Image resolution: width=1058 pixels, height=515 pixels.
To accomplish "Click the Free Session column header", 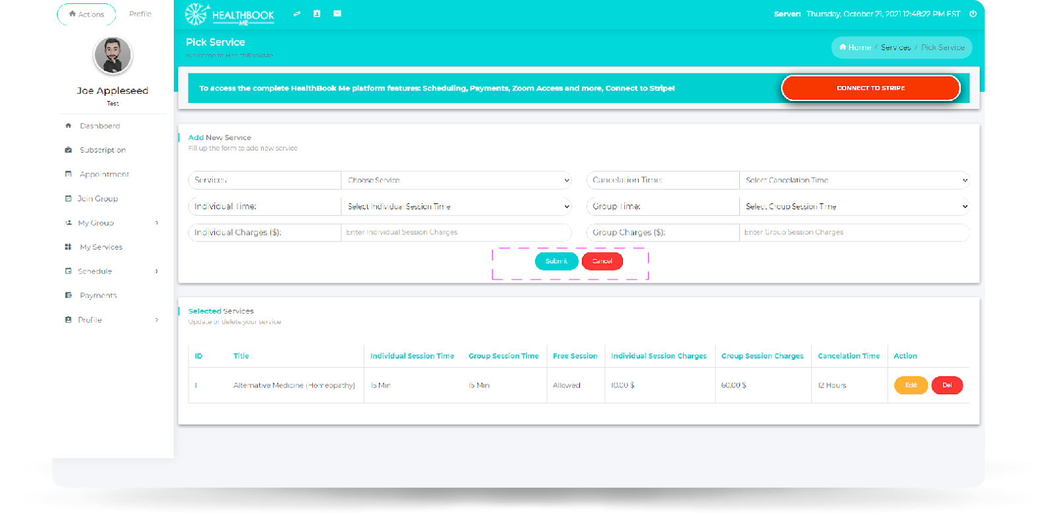I will 575,356.
